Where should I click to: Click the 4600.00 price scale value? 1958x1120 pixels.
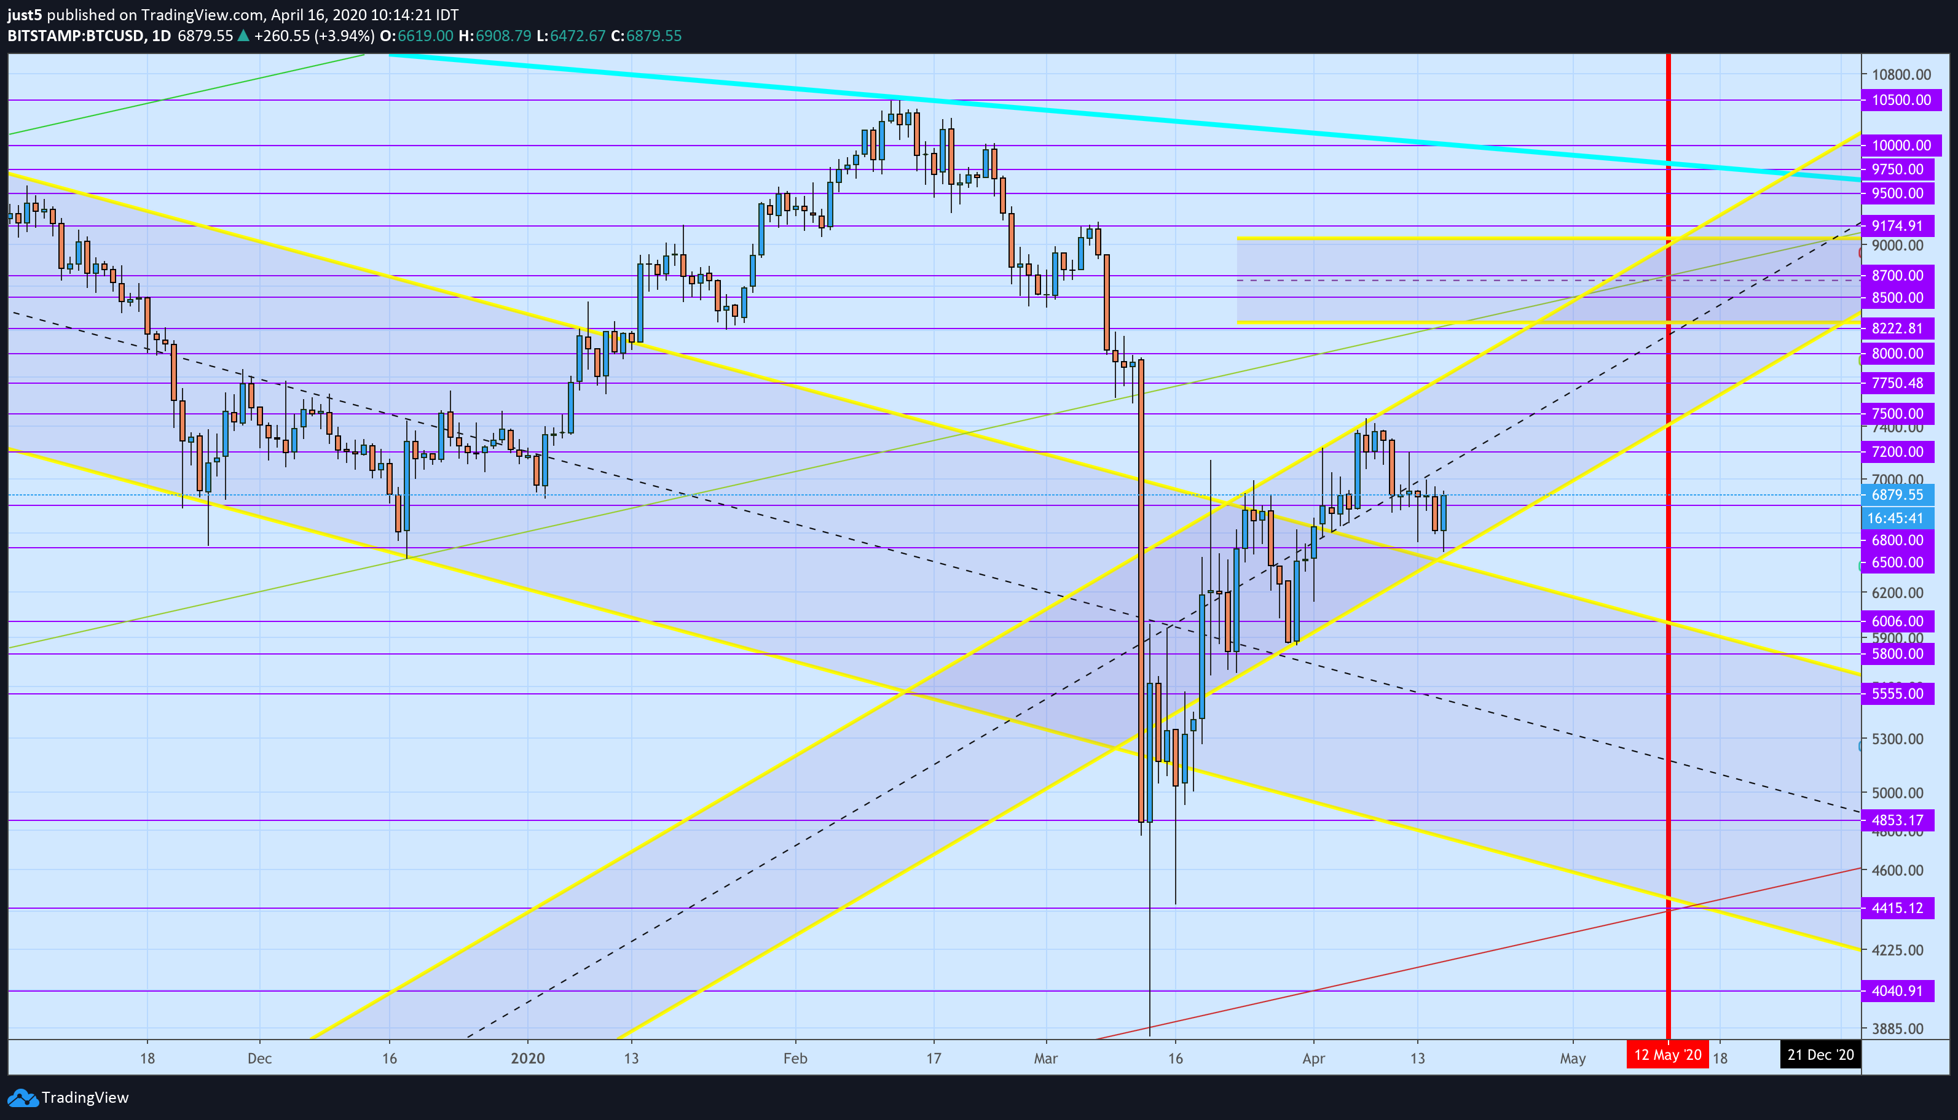coord(1897,871)
